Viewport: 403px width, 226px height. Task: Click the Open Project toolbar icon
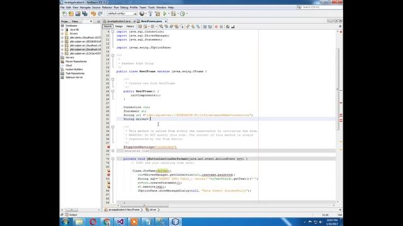pos(78,14)
